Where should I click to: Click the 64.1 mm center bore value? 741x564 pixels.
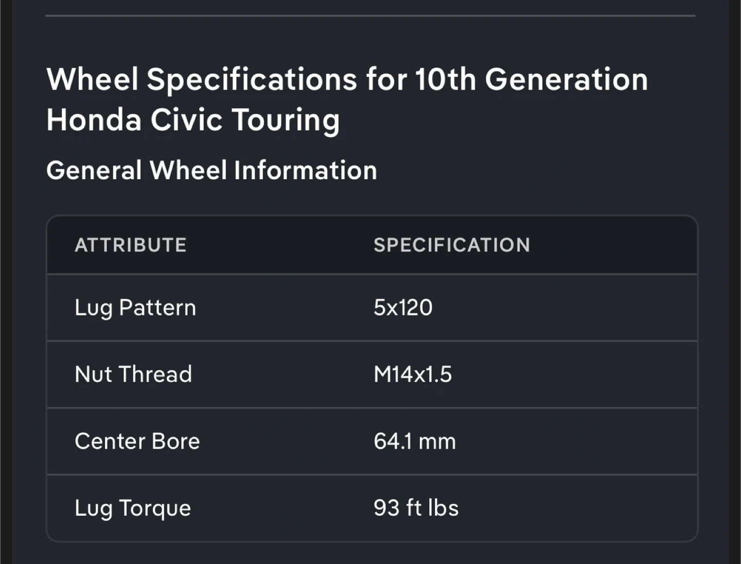click(x=415, y=441)
